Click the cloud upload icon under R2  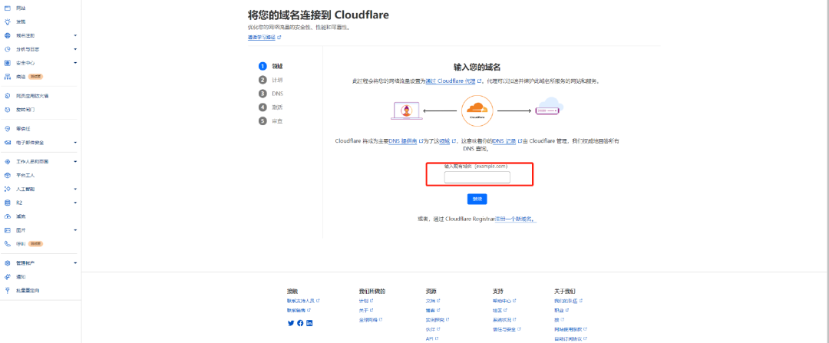pyautogui.click(x=8, y=216)
